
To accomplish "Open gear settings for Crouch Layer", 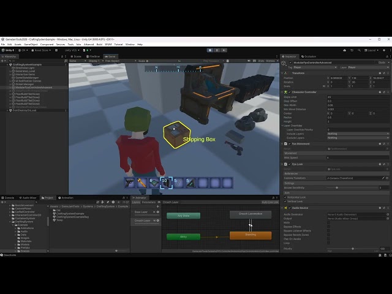I will tap(158, 221).
